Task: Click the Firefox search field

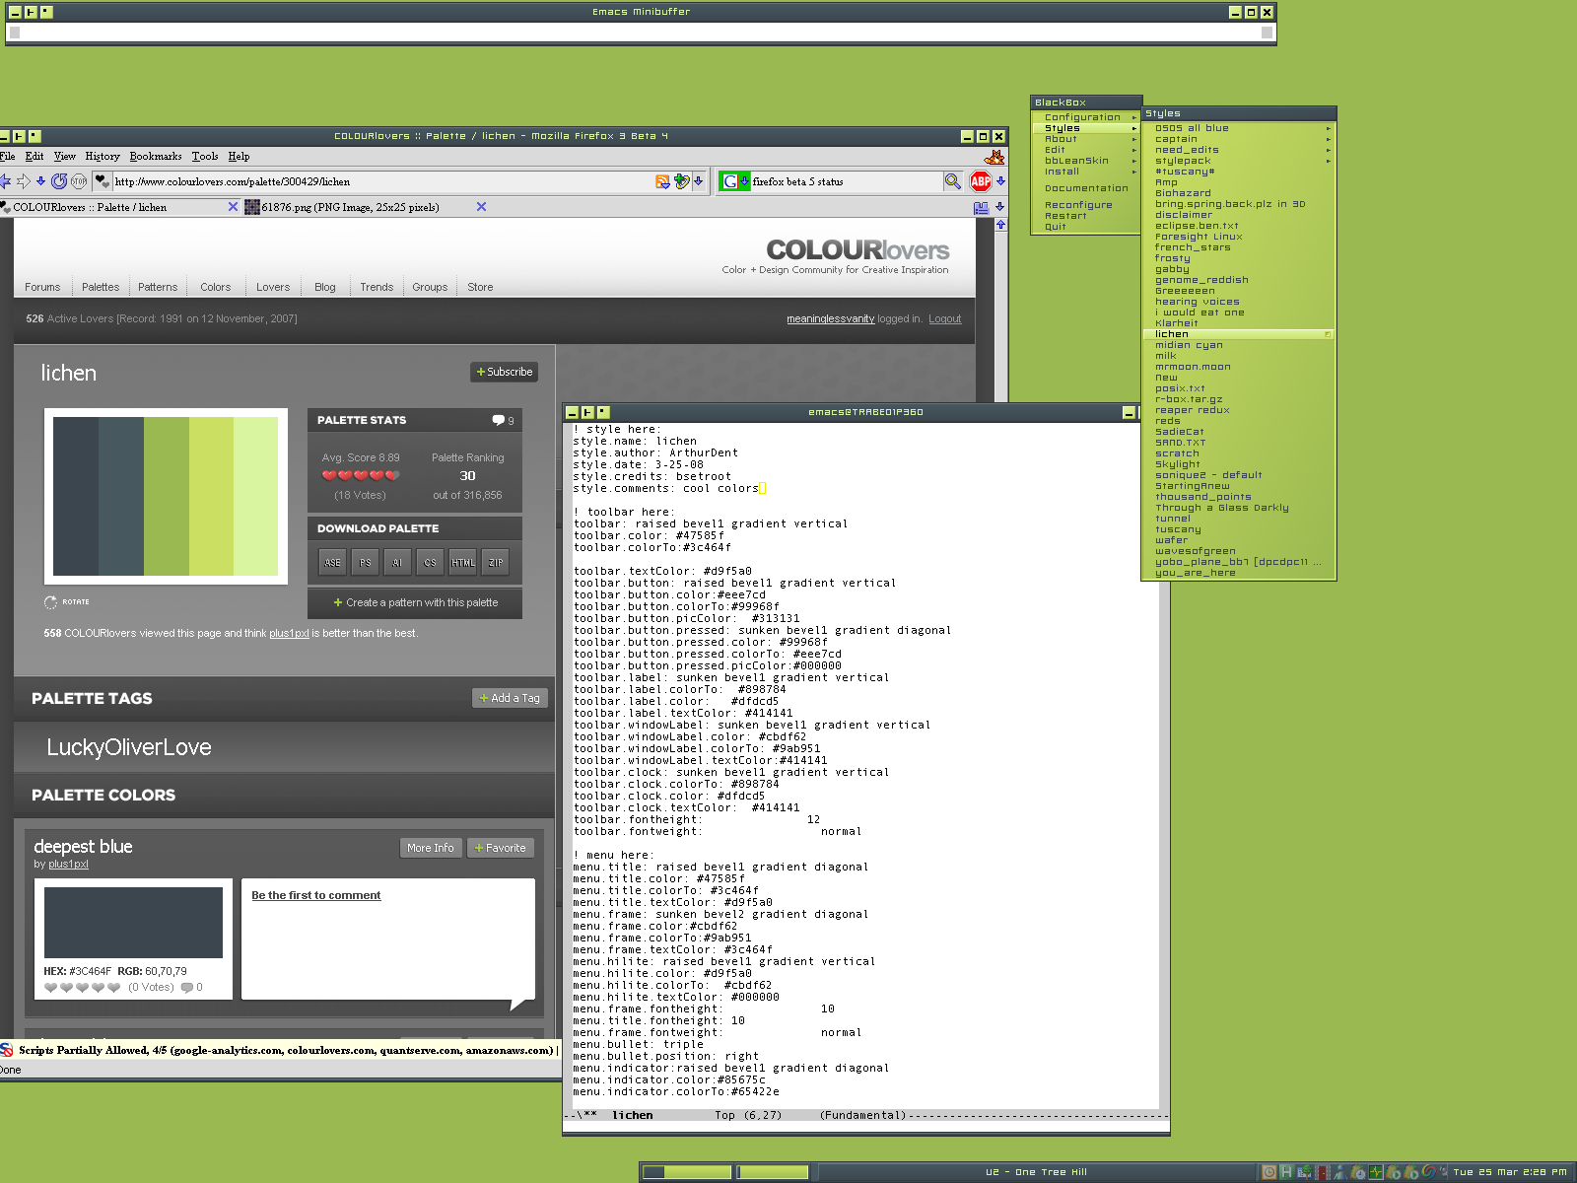Action: 846,181
